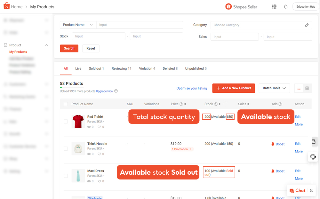The height and width of the screenshot is (199, 320).
Task: Click the Shopee Seller logo in header
Action: (241, 7)
